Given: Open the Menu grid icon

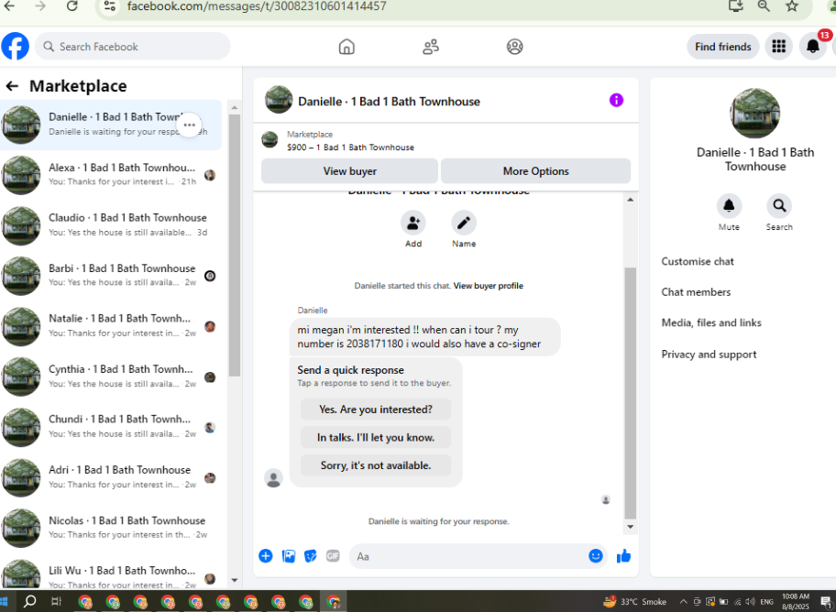Looking at the screenshot, I should (x=778, y=47).
